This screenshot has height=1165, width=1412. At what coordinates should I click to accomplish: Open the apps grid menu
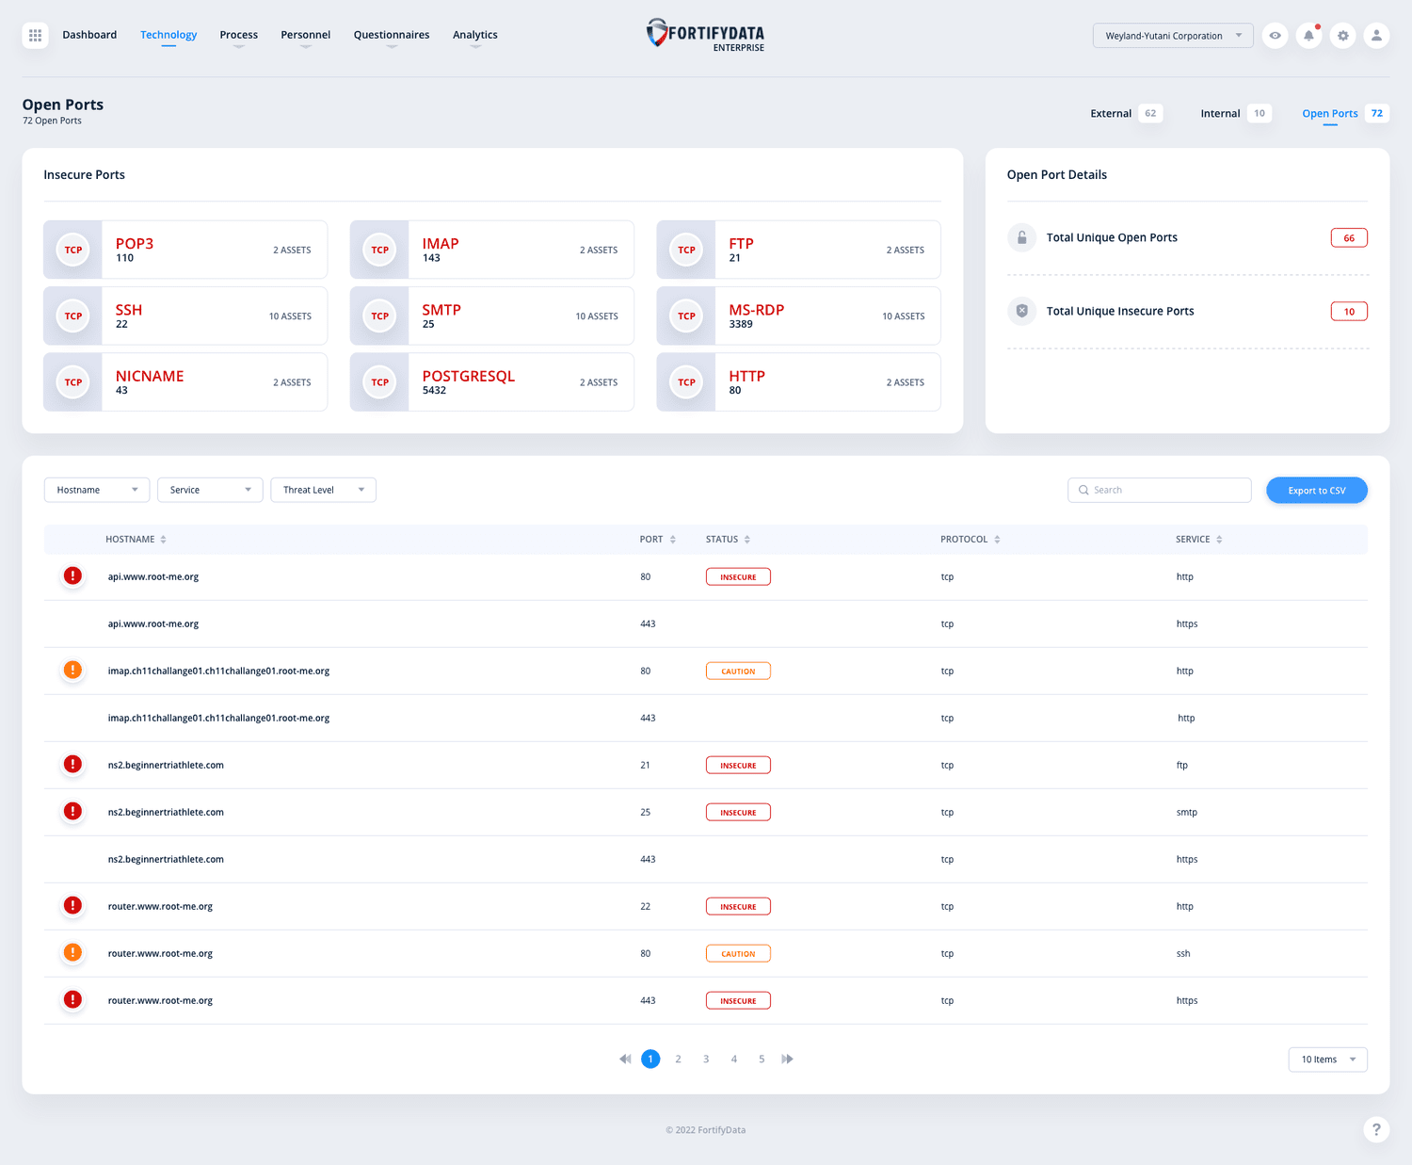[35, 35]
